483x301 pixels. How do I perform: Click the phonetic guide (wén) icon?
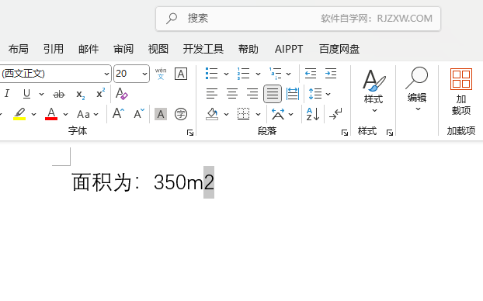[161, 74]
